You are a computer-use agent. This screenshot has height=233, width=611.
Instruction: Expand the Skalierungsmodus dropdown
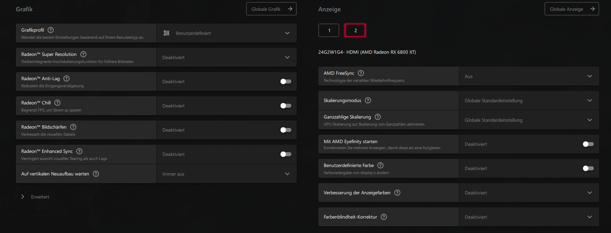tap(529, 100)
